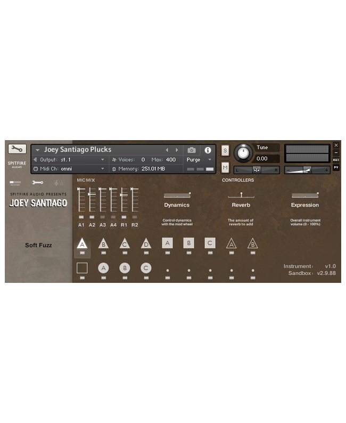
Task: Click the Sandbox v2.9.88 version text
Action: [x=312, y=273]
